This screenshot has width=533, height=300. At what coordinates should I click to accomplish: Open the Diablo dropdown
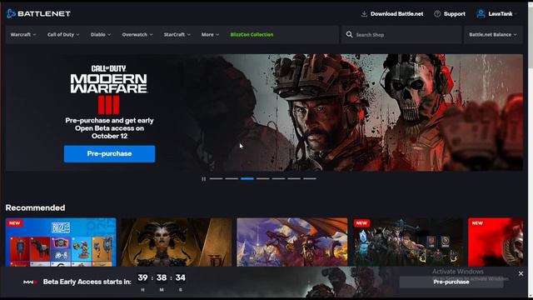tap(101, 34)
